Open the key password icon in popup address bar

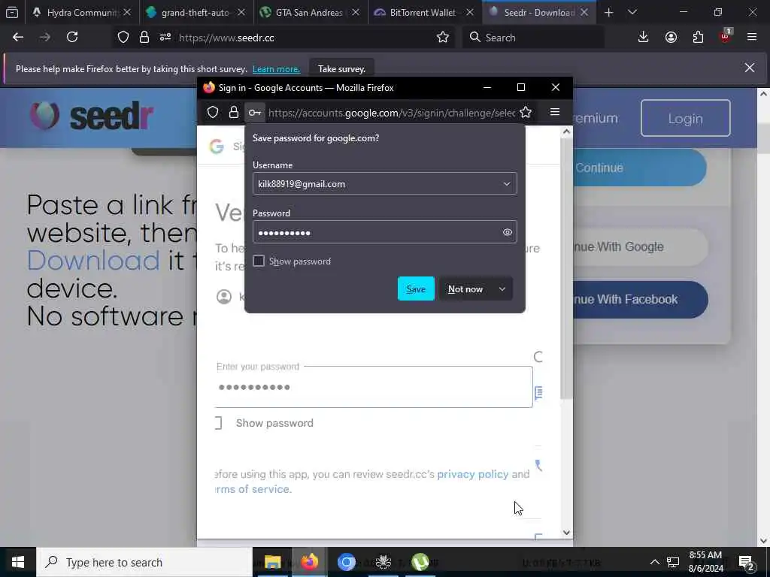pyautogui.click(x=254, y=113)
